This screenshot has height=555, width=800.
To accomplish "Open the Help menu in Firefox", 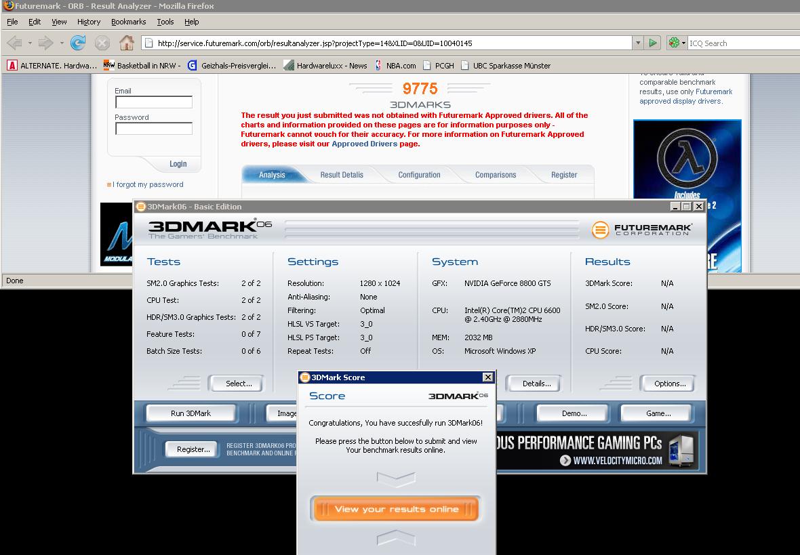I will [x=192, y=22].
